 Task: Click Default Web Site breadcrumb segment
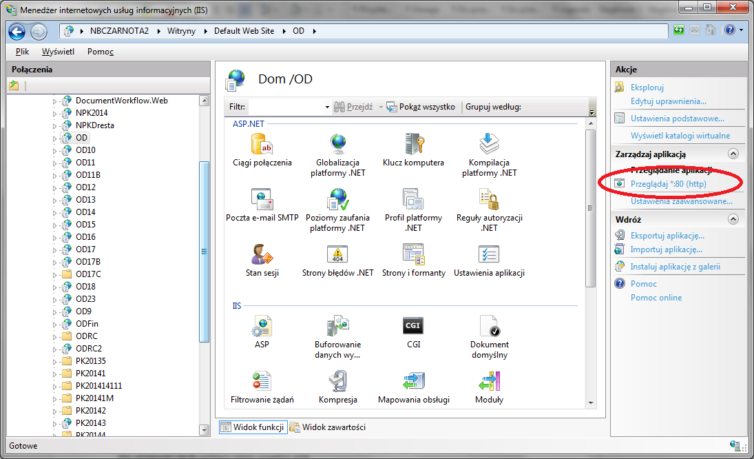tap(244, 31)
